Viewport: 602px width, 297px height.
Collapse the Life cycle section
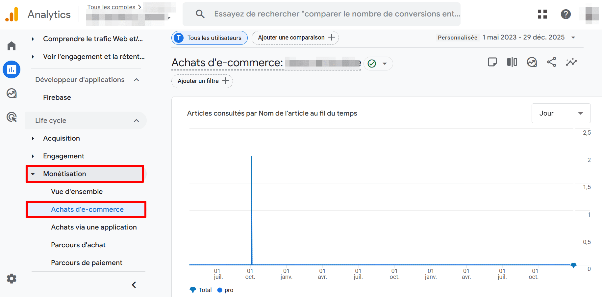pyautogui.click(x=136, y=121)
